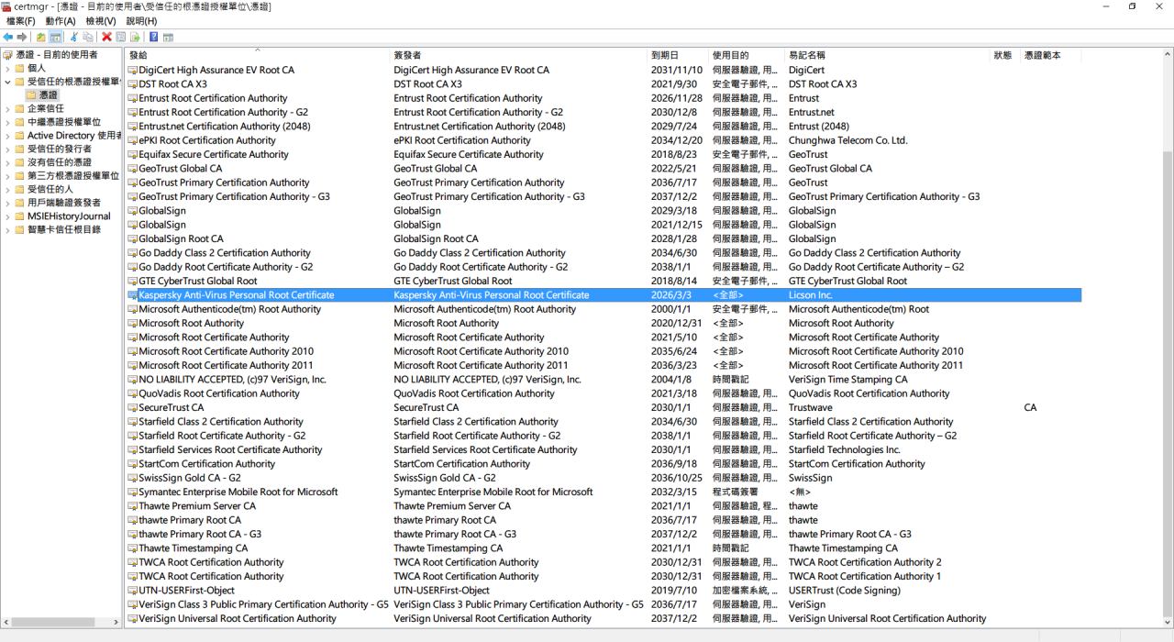The image size is (1174, 642).
Task: Click the root console icon beside 憑證 - 目前的使用者
Action: [x=8, y=55]
